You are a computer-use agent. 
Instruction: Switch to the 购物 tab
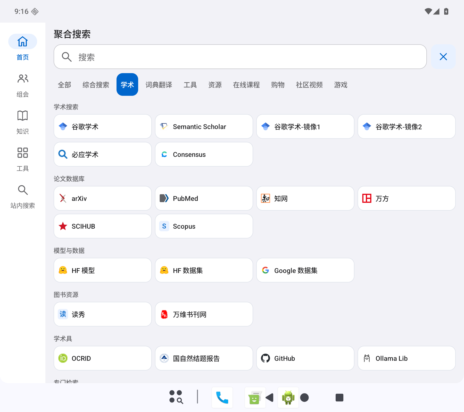point(278,85)
